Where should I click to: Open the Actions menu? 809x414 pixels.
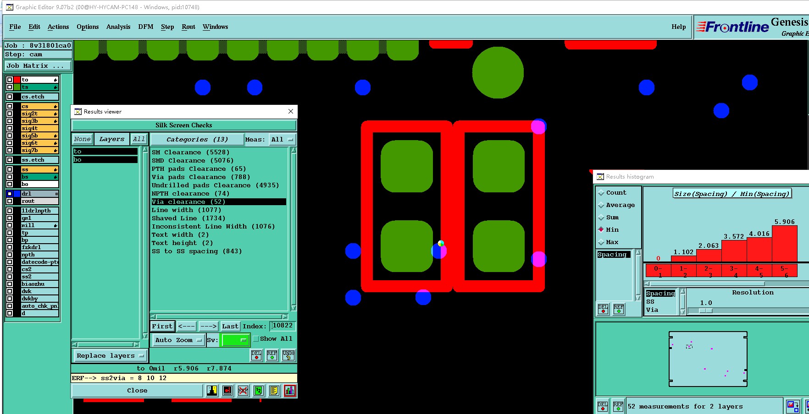[58, 27]
